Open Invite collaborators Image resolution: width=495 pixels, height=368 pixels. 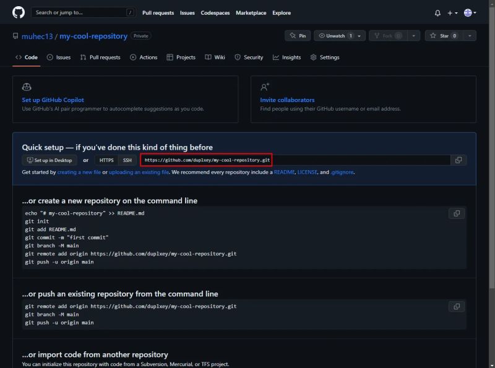click(288, 99)
